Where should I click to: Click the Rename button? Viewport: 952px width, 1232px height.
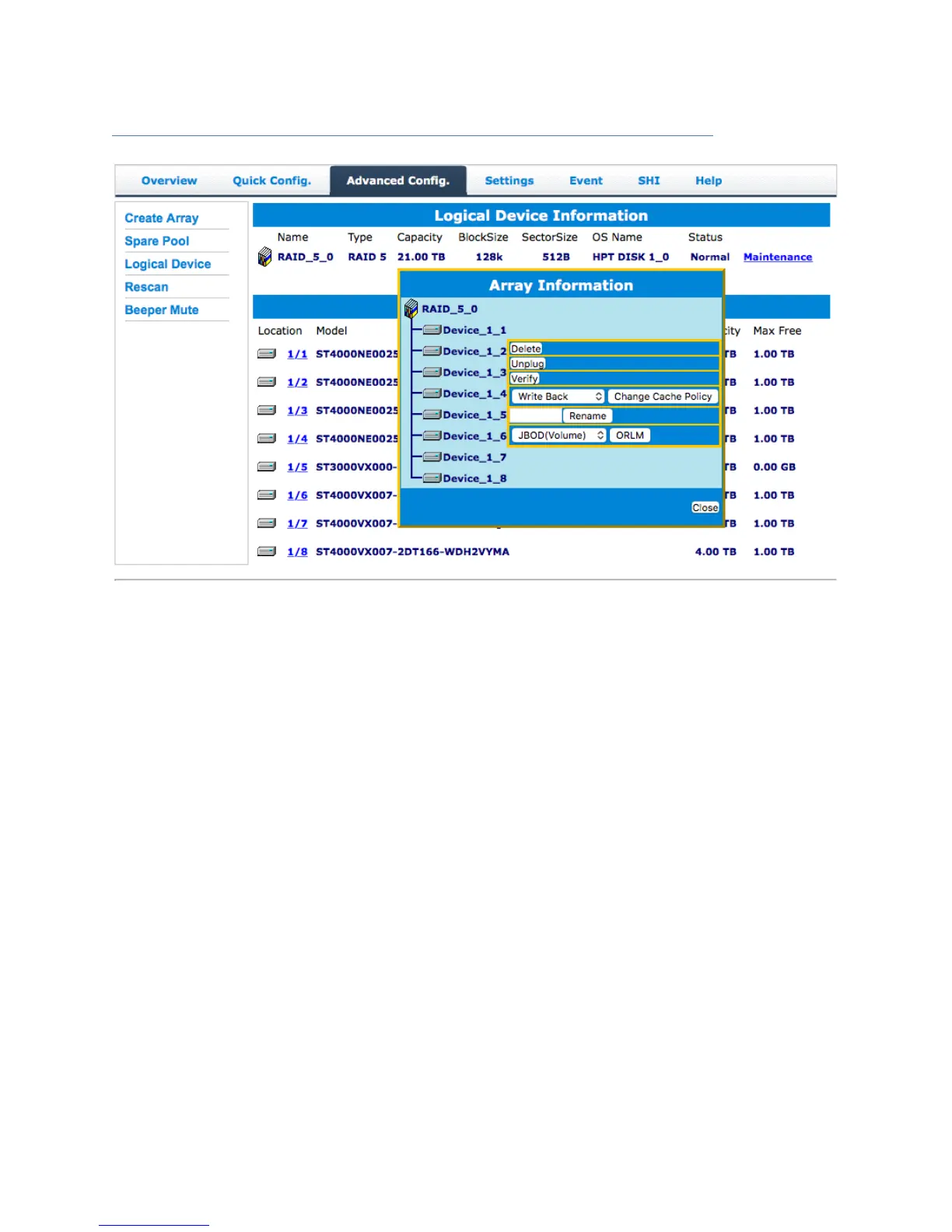coord(587,416)
